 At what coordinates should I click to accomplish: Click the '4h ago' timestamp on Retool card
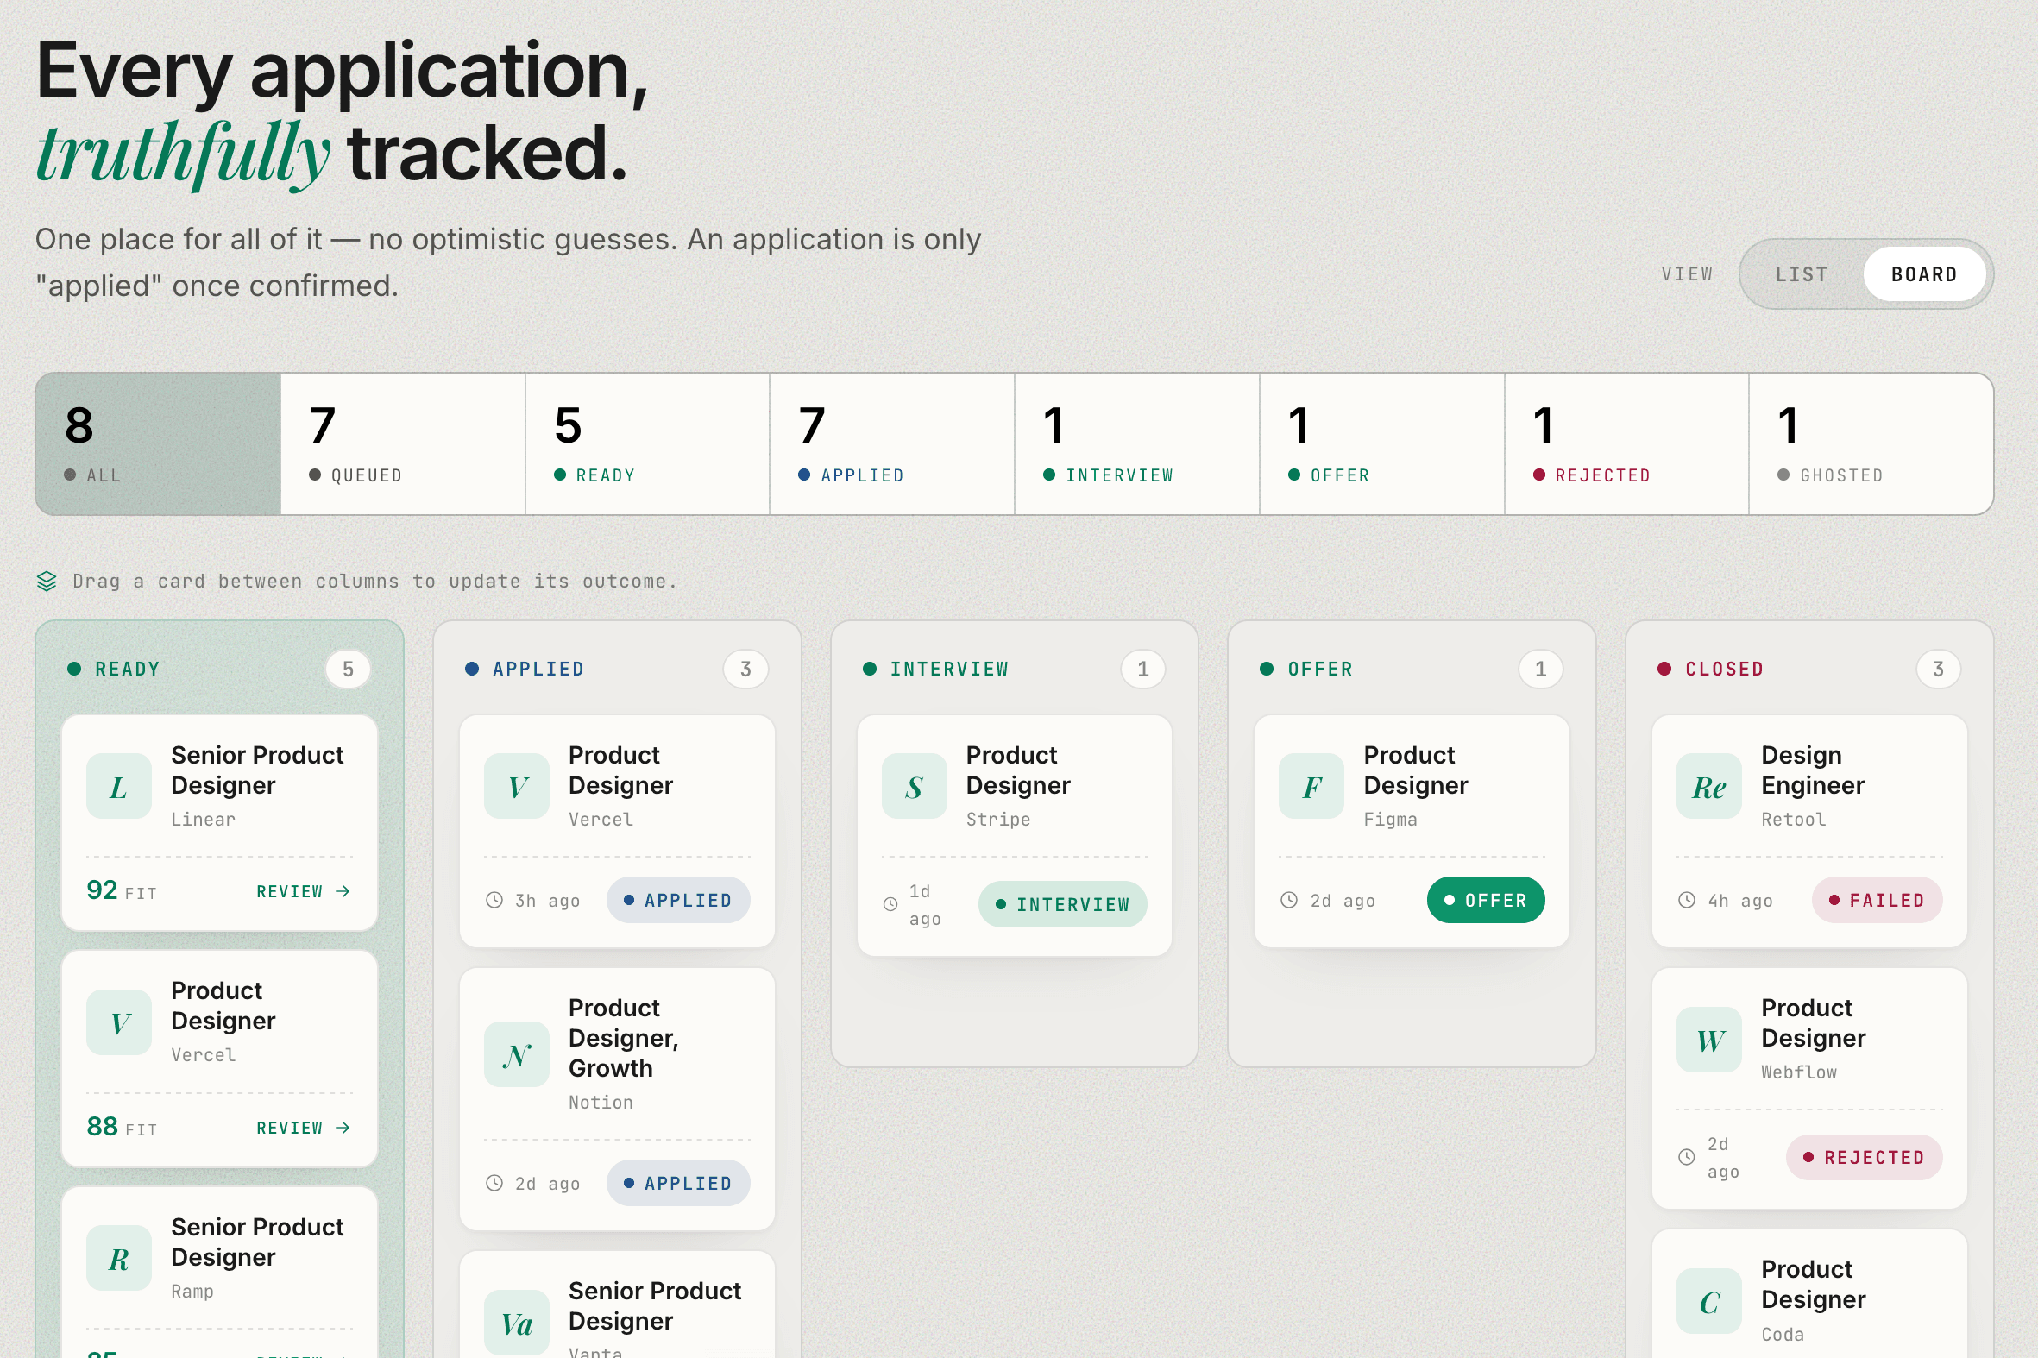pos(1740,901)
